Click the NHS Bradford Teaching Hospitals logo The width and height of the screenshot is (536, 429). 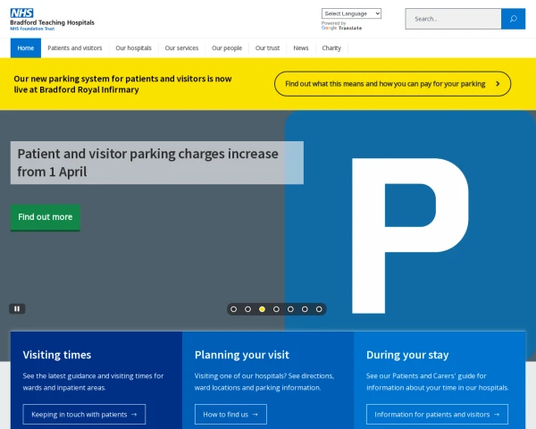coord(52,20)
